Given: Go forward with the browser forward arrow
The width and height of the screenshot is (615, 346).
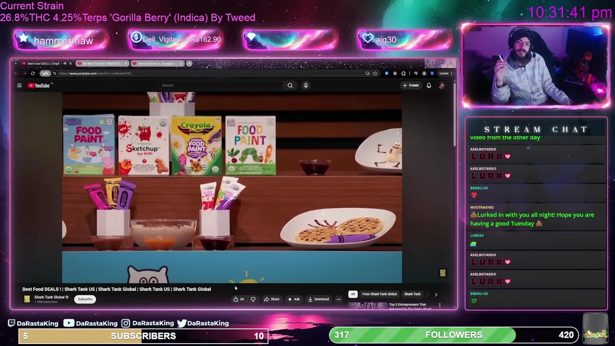Looking at the screenshot, I should point(25,74).
